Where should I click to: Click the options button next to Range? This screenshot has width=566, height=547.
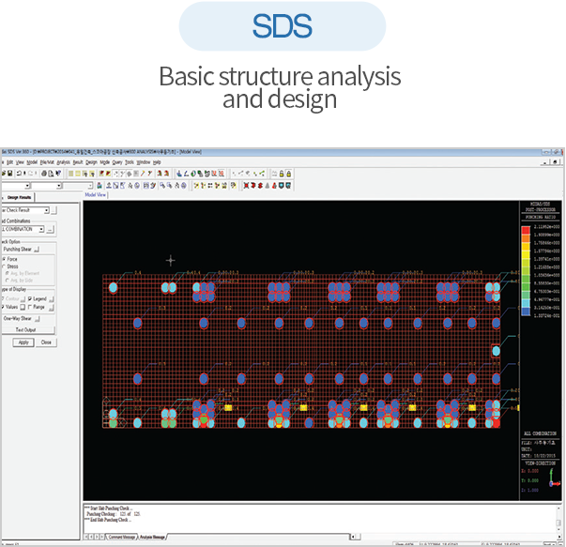pos(52,308)
